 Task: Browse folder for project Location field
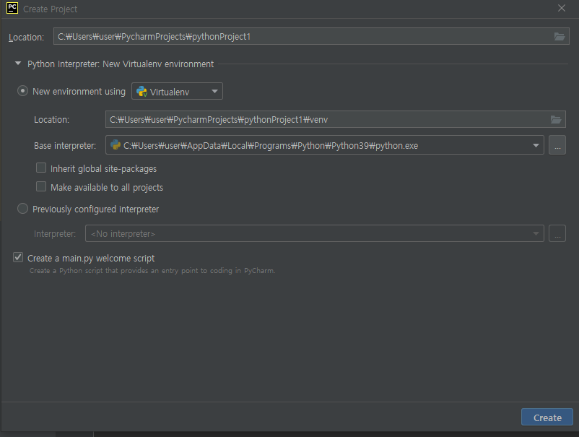pos(559,37)
